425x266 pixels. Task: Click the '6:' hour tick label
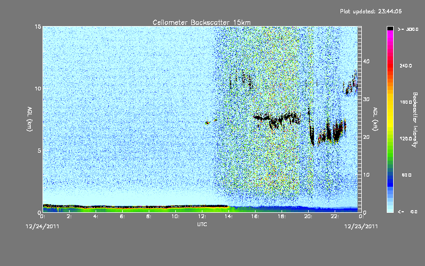click(122, 217)
